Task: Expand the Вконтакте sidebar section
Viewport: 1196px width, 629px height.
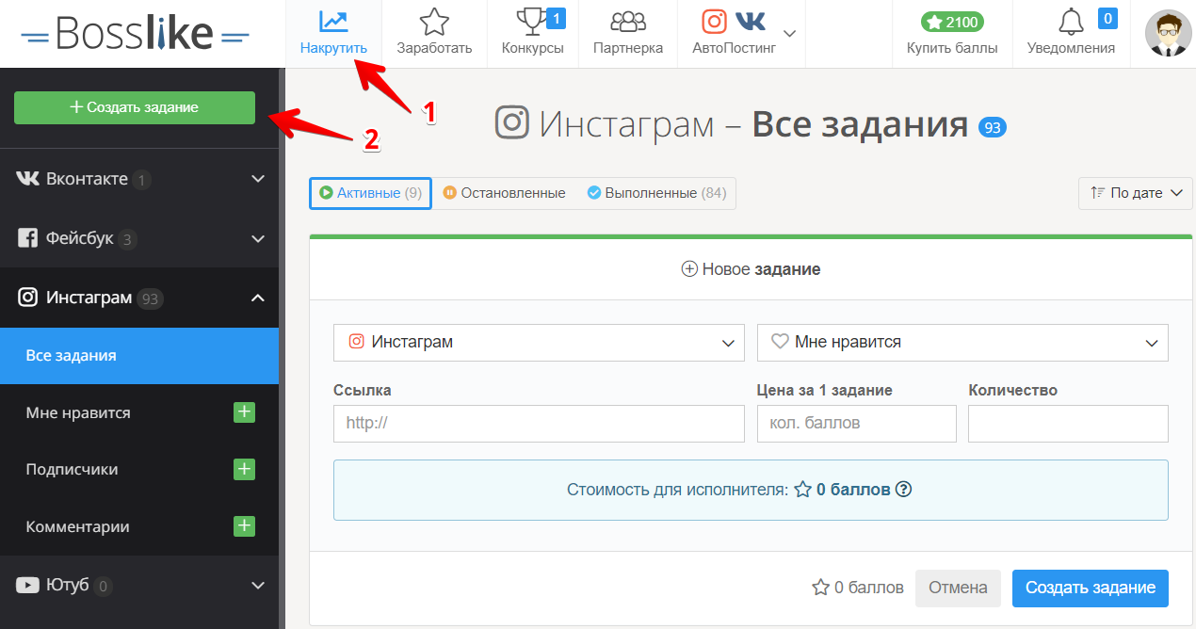Action: pos(139,179)
